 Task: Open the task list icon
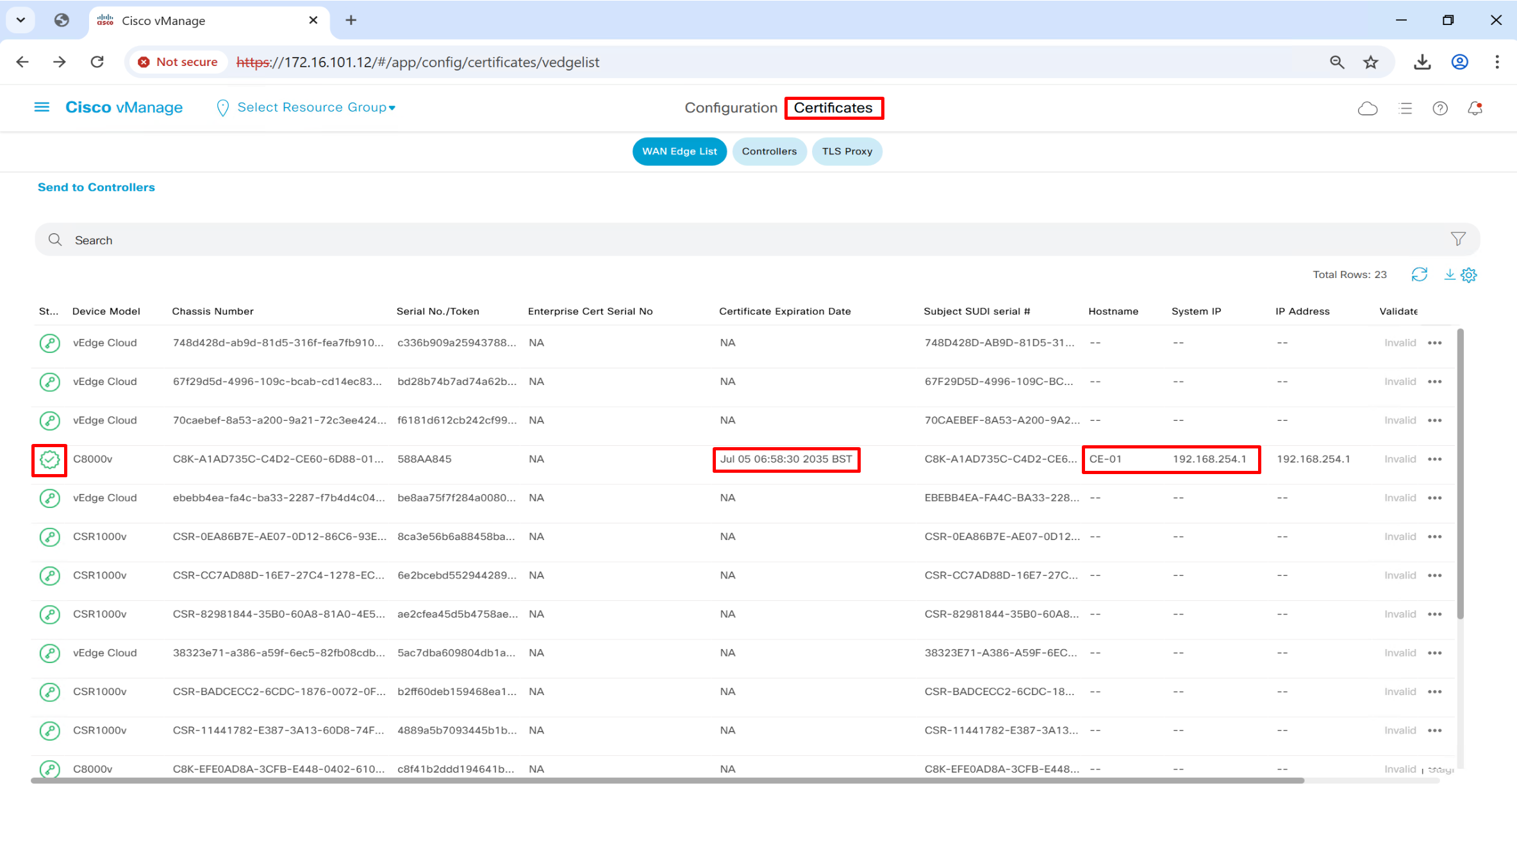(1405, 108)
